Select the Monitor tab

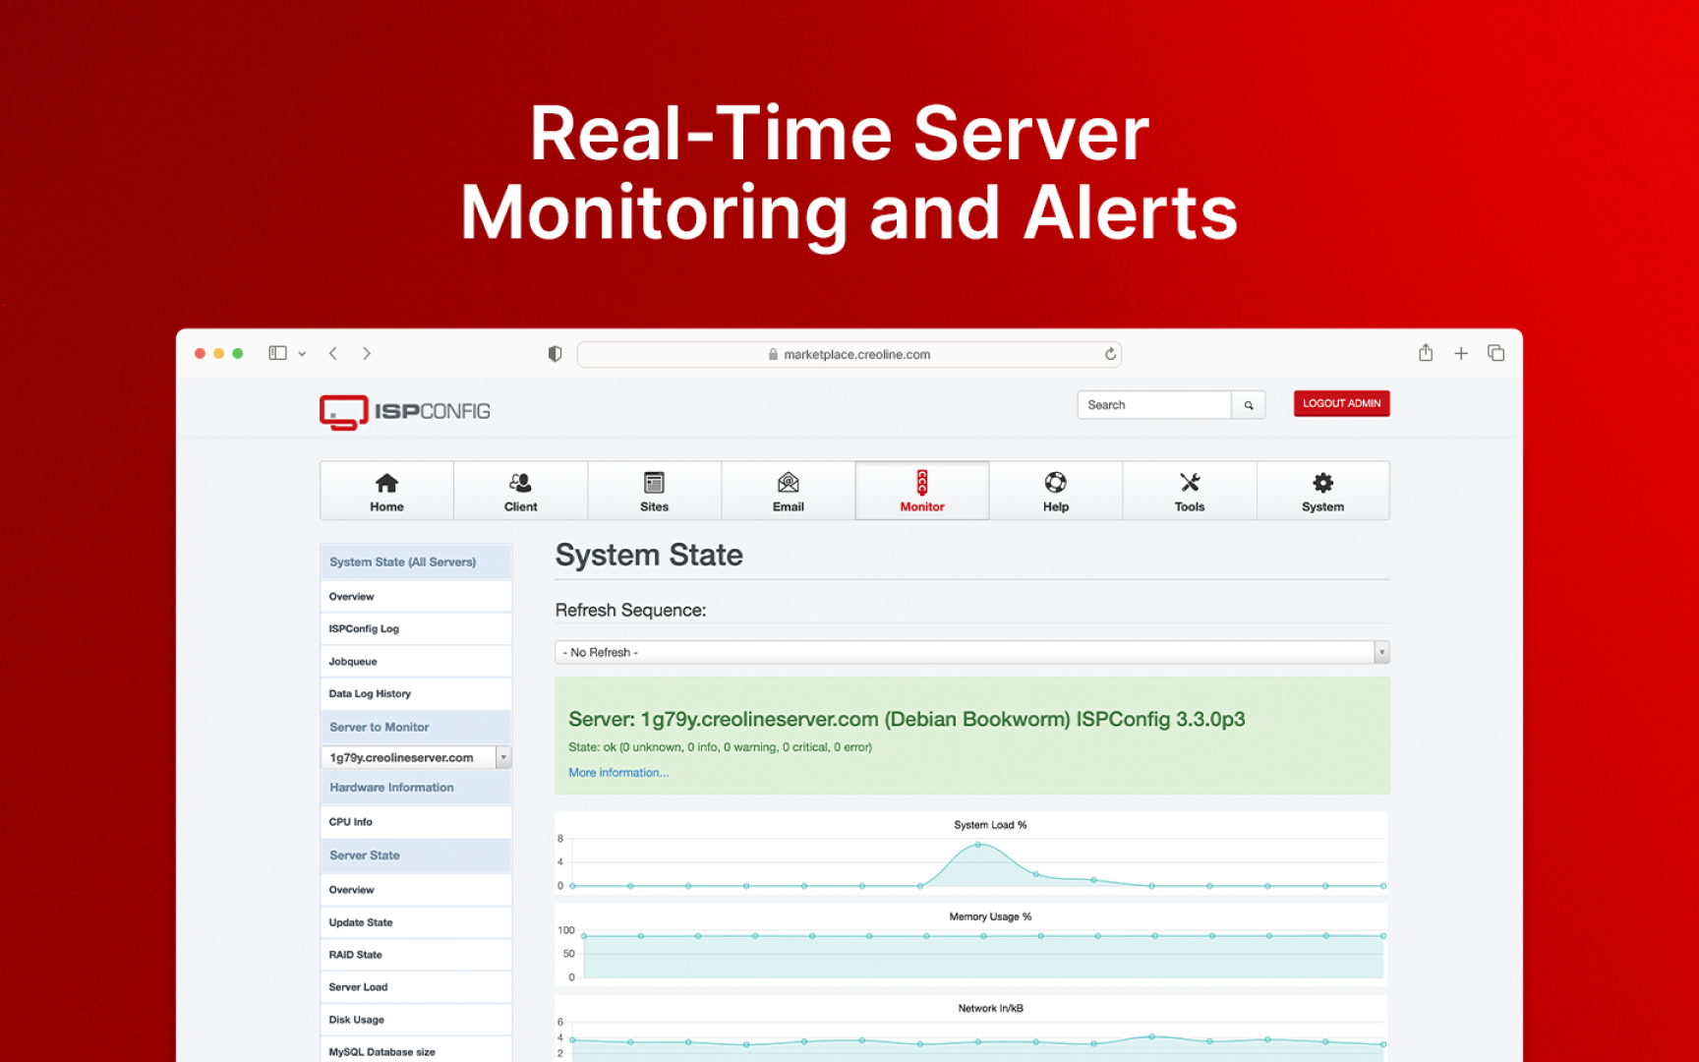[x=921, y=491]
